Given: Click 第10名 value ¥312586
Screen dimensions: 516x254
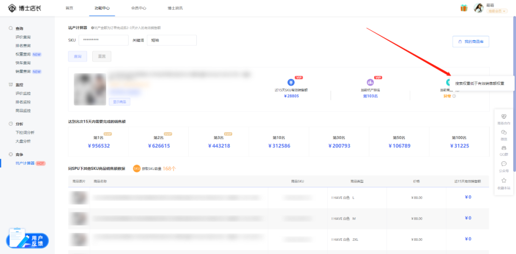Looking at the screenshot, I should click(x=279, y=146).
